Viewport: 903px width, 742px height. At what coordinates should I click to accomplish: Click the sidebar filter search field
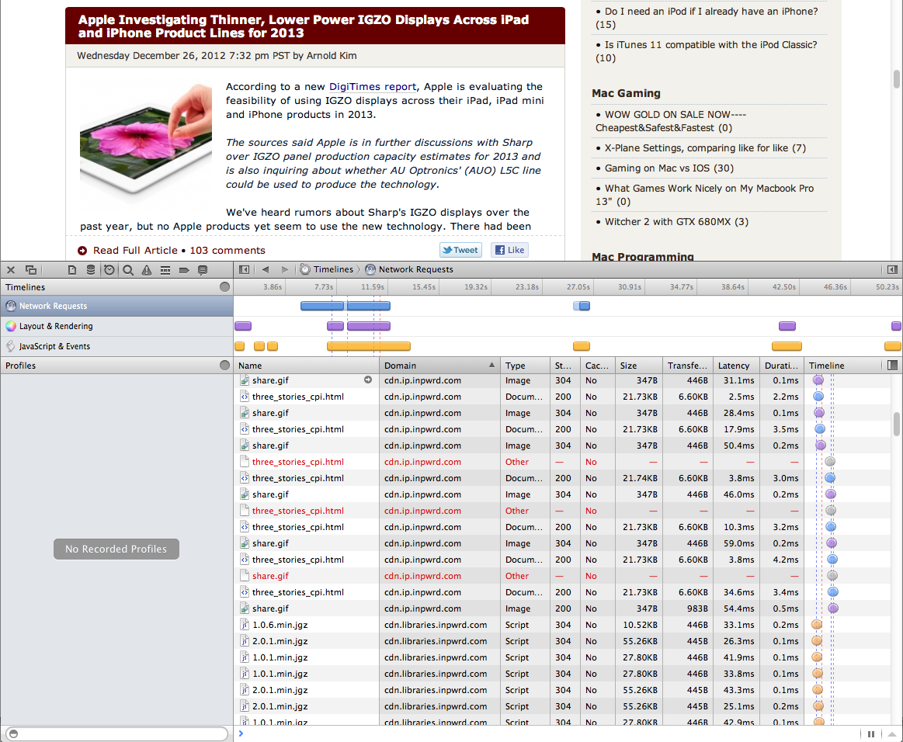pos(117,733)
